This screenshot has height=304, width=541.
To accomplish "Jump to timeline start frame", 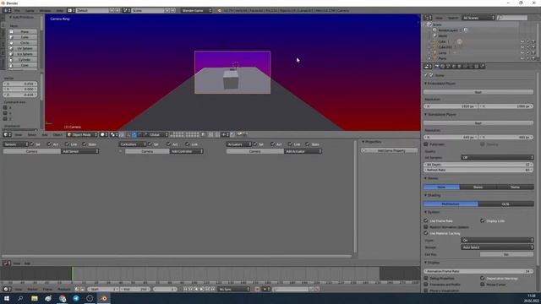I will coord(185,289).
